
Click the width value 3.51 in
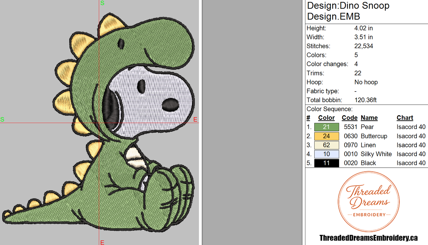pyautogui.click(x=363, y=37)
